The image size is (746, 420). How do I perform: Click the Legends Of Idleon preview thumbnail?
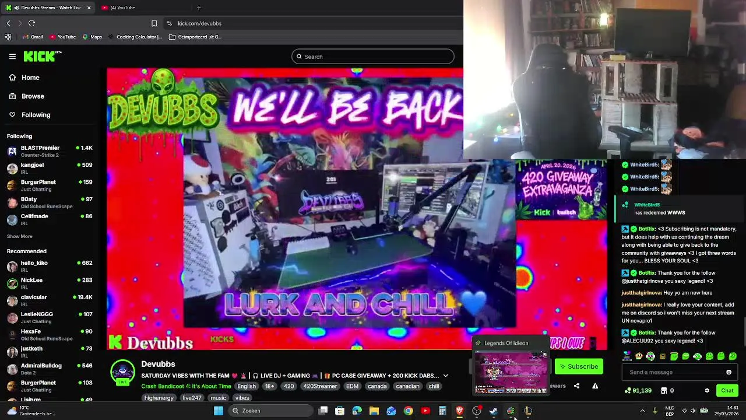point(511,372)
